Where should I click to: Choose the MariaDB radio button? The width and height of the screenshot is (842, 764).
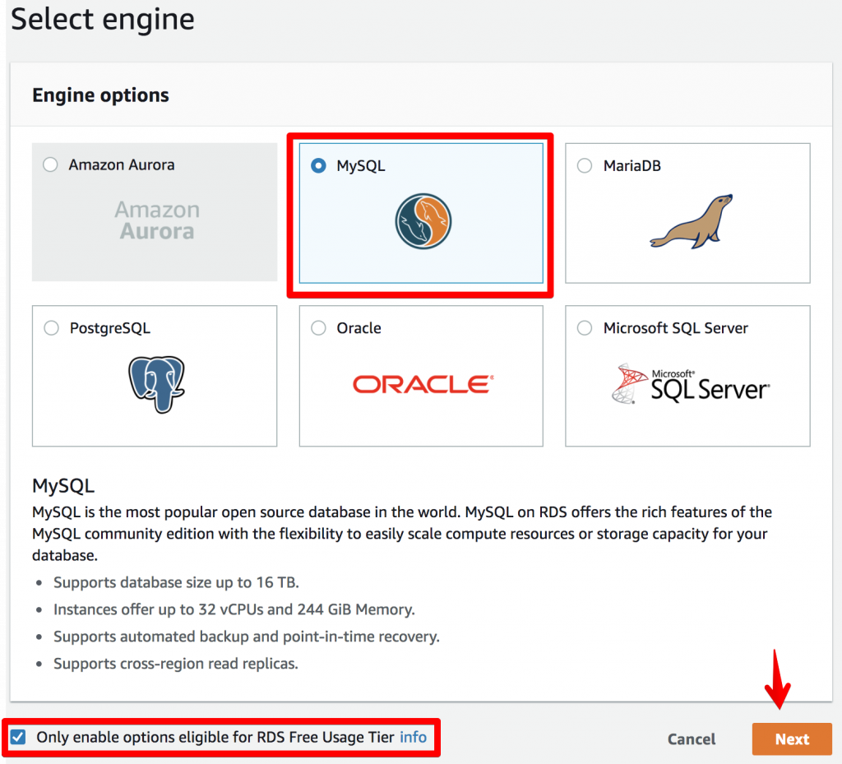click(585, 165)
